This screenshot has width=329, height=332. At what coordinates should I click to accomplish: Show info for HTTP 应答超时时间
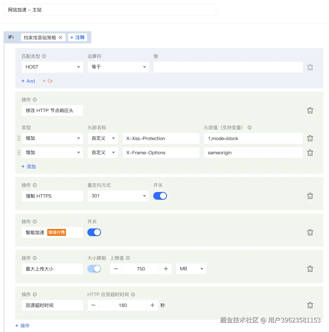click(133, 294)
